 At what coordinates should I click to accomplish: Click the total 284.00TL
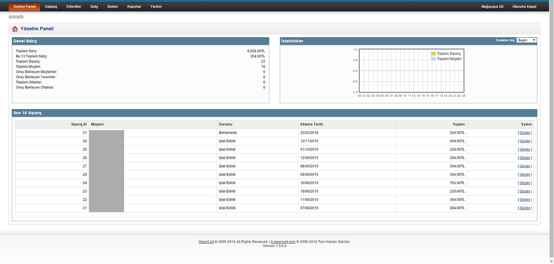click(457, 208)
